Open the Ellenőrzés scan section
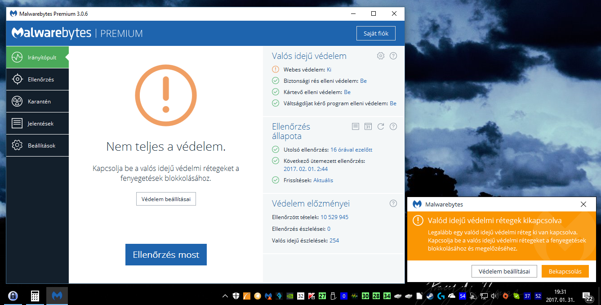The height and width of the screenshot is (305, 601). point(37,79)
